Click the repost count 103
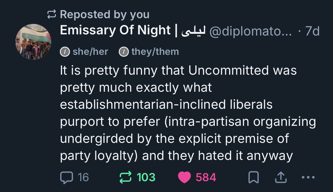The width and height of the screenshot is (333, 192). pyautogui.click(x=146, y=178)
